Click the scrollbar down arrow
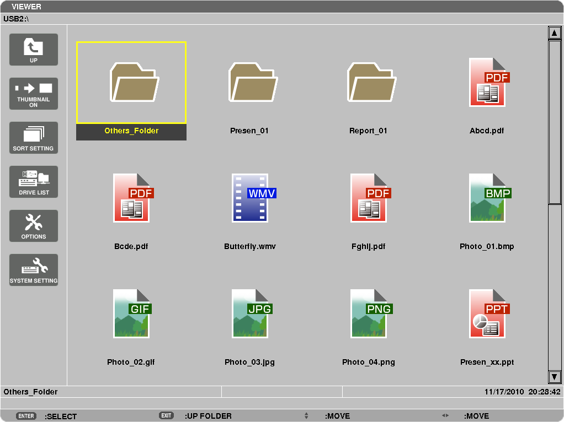Image resolution: width=564 pixels, height=422 pixels. coord(554,377)
